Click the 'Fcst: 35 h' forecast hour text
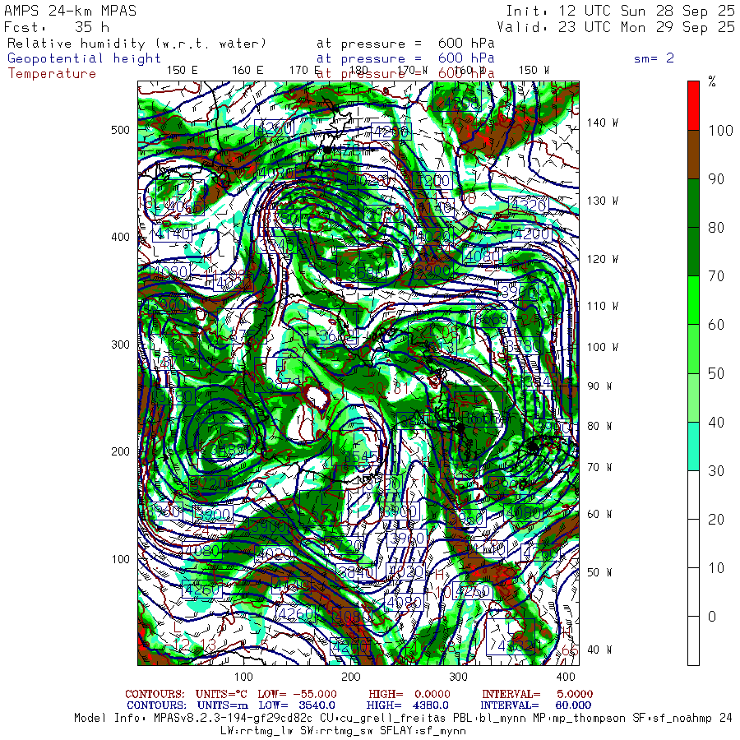This screenshot has height=740, width=740. (x=57, y=27)
